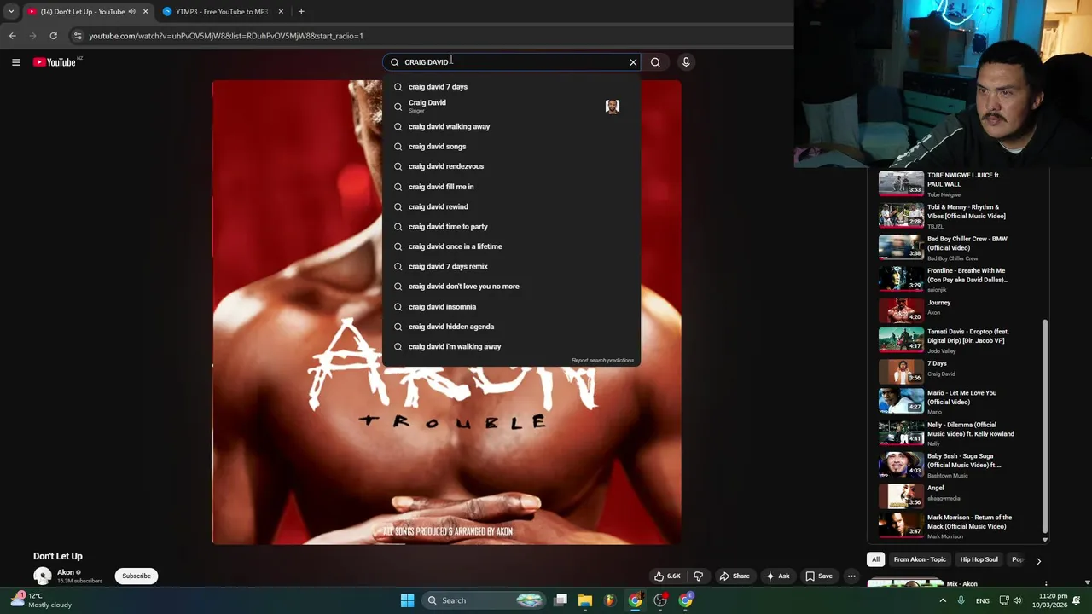The width and height of the screenshot is (1092, 614).
Task: Pick suggestion 'craig david insomnia'
Action: pyautogui.click(x=512, y=307)
